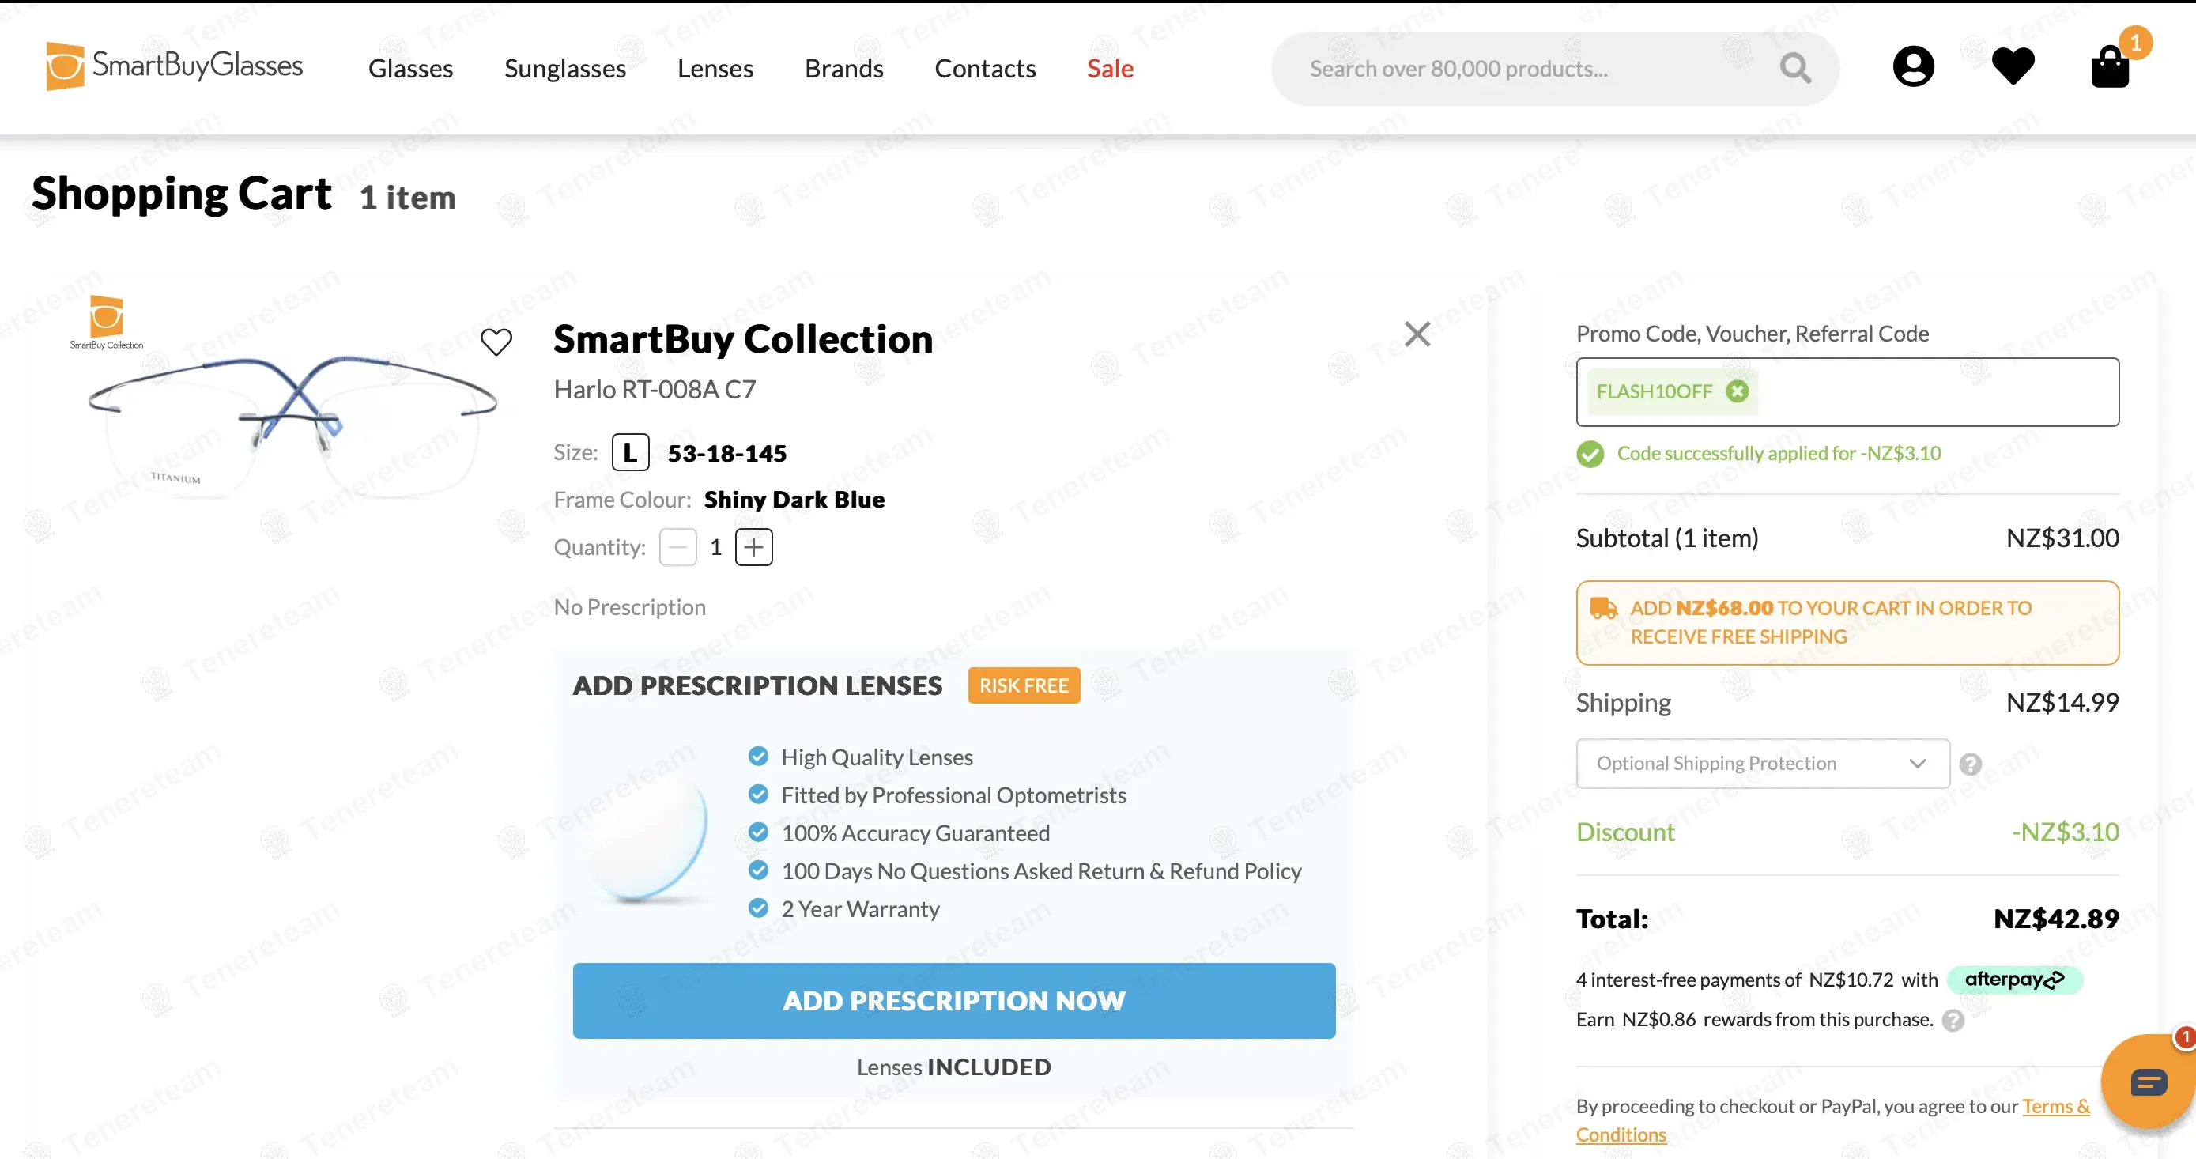
Task: Remove item from cart with X
Action: point(1417,334)
